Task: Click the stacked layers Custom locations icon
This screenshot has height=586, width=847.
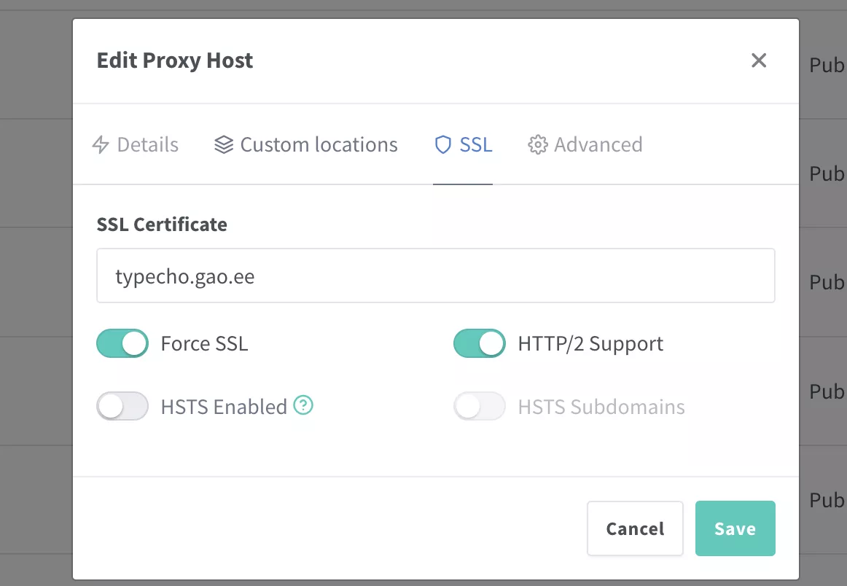Action: point(224,145)
